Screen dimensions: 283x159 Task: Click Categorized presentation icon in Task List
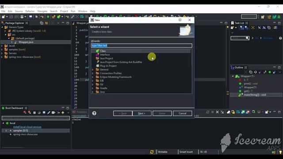[242, 27]
